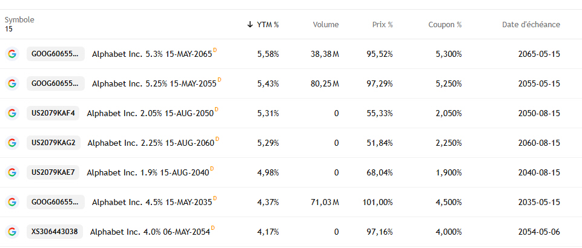Click the Google logo in the US2079KAE7 row

click(12, 172)
